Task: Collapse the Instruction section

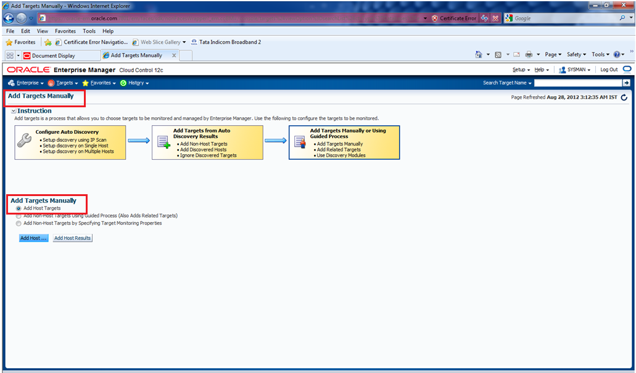Action: [x=14, y=111]
